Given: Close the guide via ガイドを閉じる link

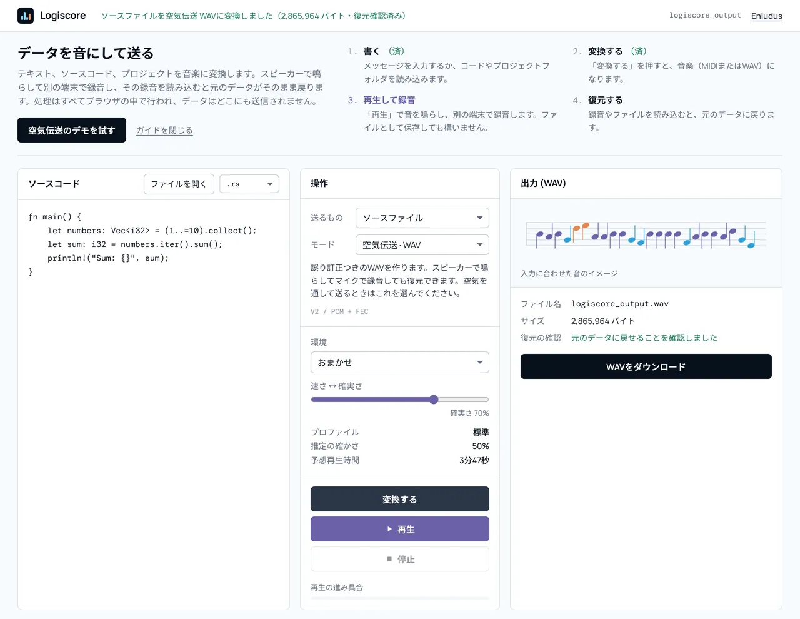Looking at the screenshot, I should [164, 130].
